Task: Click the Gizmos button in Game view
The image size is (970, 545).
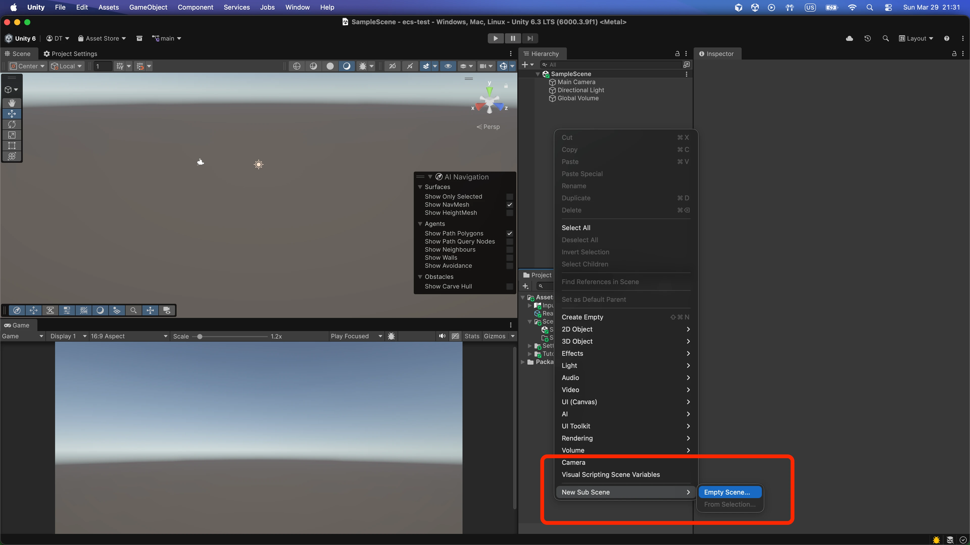Action: [x=494, y=336]
